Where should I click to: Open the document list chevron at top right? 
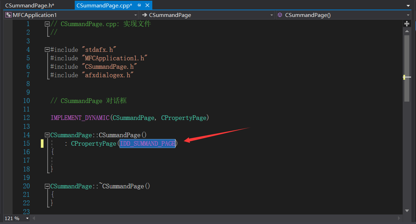(408, 5)
